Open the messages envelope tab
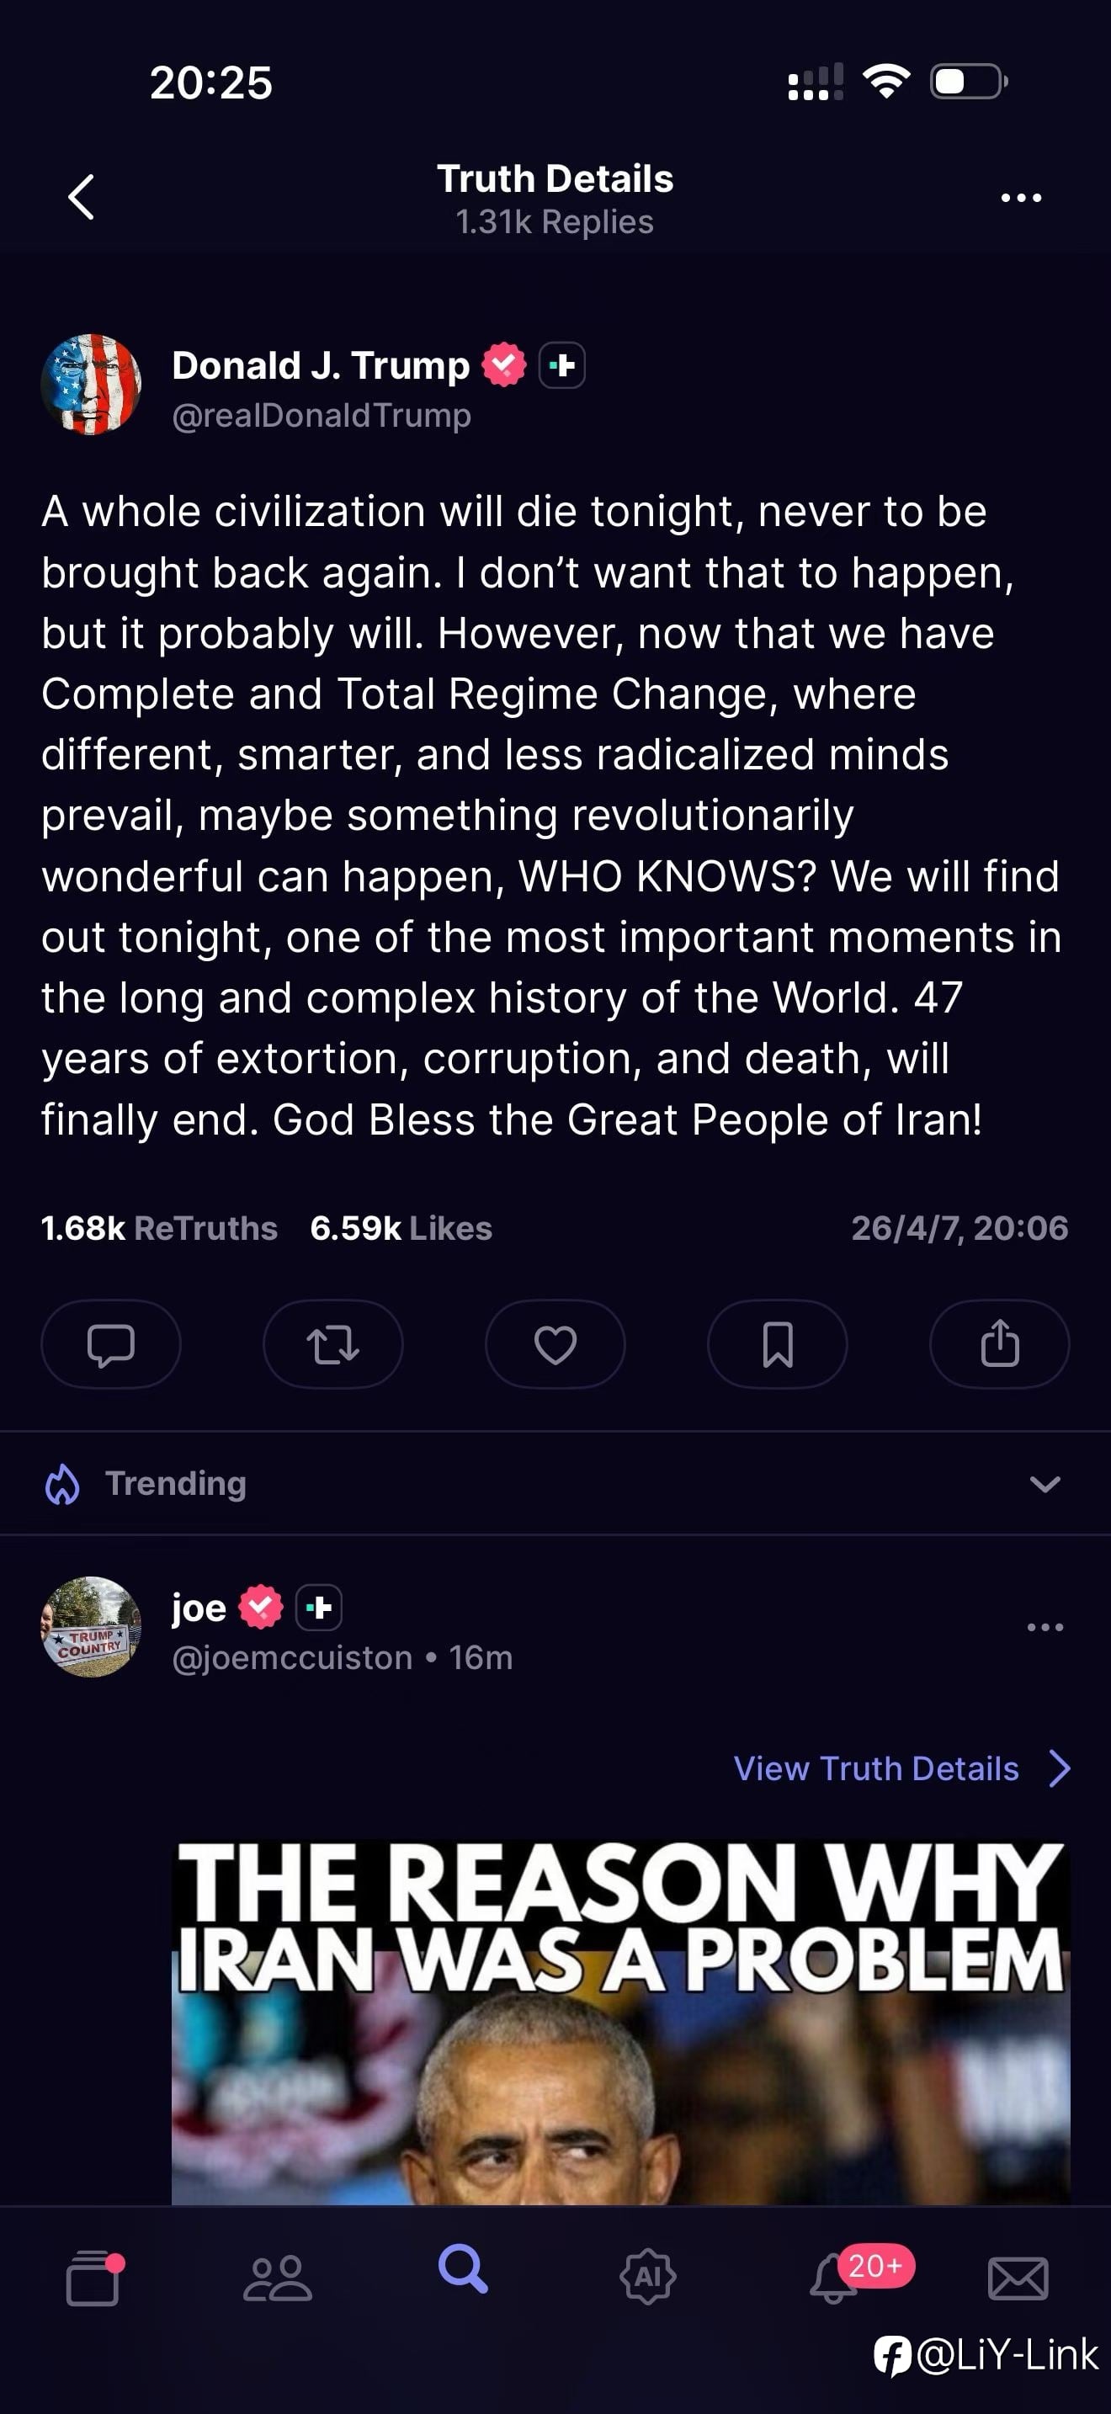 (x=1018, y=2277)
